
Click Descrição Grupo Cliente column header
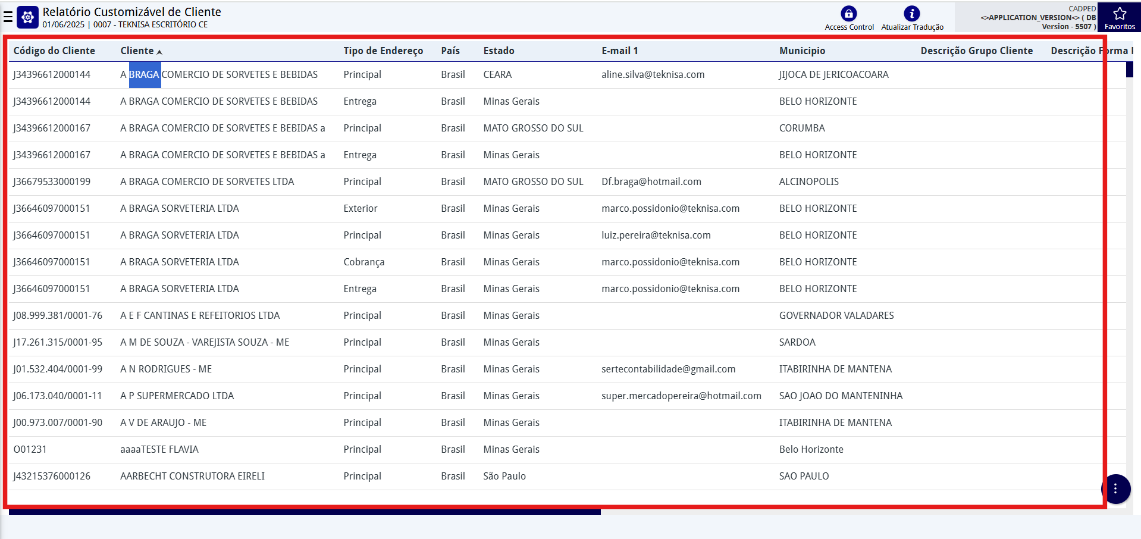click(976, 51)
